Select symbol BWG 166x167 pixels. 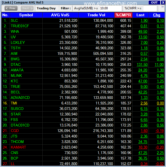tap(15, 59)
